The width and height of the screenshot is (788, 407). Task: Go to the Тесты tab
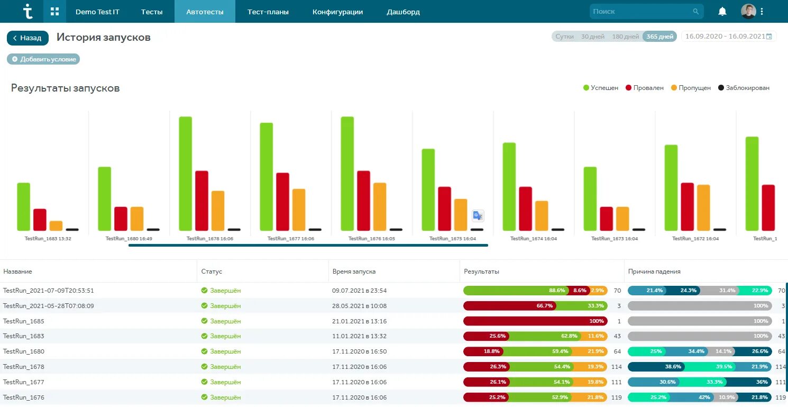[x=152, y=12]
